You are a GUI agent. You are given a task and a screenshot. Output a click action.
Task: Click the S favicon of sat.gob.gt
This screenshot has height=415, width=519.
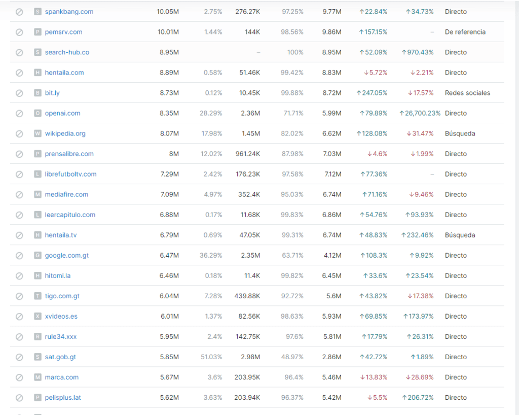pos(38,357)
